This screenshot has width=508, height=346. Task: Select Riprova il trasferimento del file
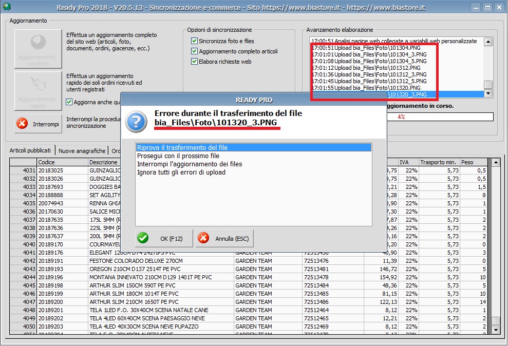(x=253, y=148)
